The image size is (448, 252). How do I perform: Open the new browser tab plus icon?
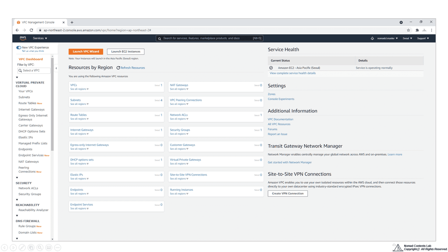pyautogui.click(x=72, y=22)
